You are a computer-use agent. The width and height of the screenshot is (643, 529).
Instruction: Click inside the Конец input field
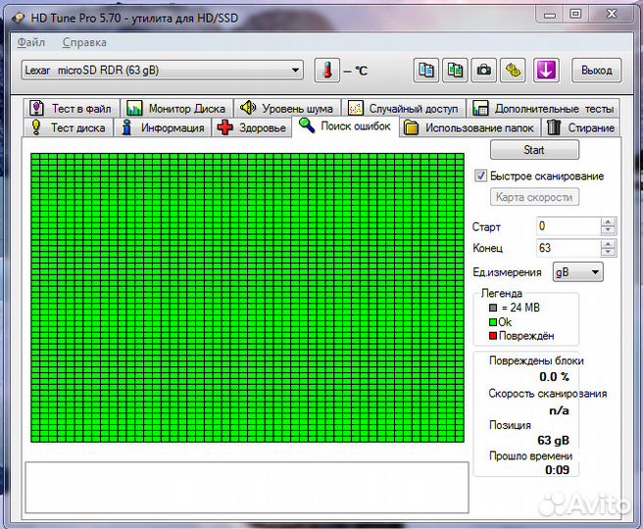[567, 248]
